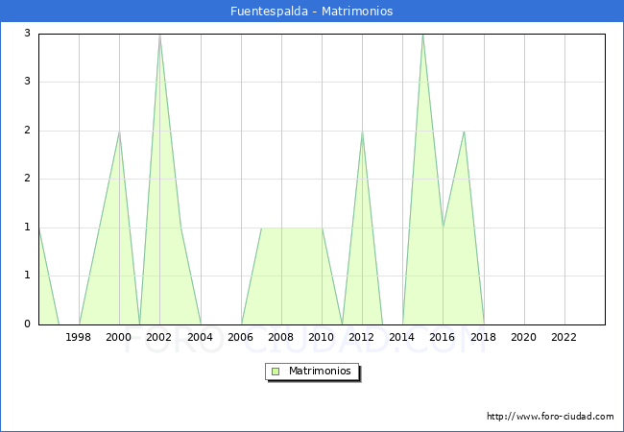Click the 2015 peak data point
The height and width of the screenshot is (432, 624).
422,35
